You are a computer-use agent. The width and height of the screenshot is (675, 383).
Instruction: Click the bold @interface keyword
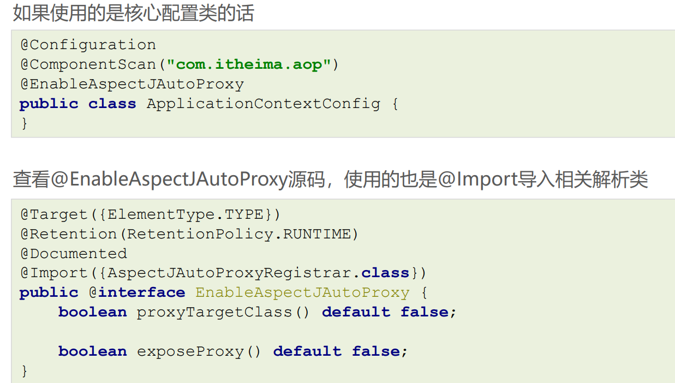coord(137,292)
